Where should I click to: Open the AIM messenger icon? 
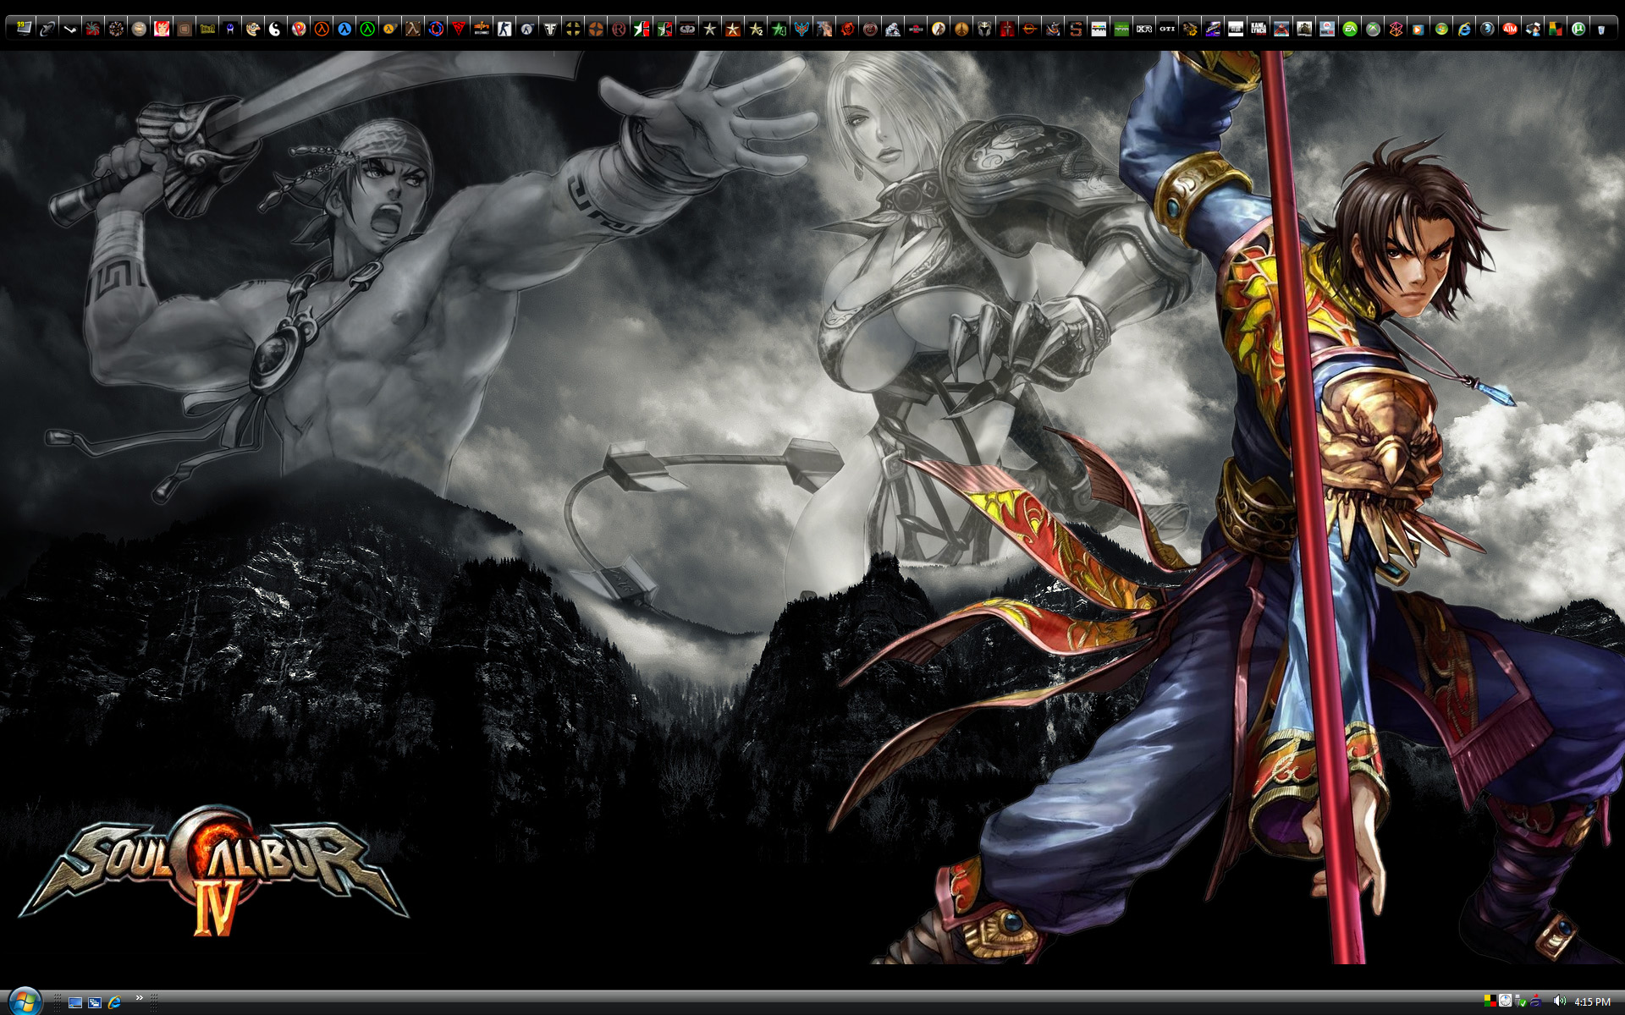pyautogui.click(x=1509, y=29)
